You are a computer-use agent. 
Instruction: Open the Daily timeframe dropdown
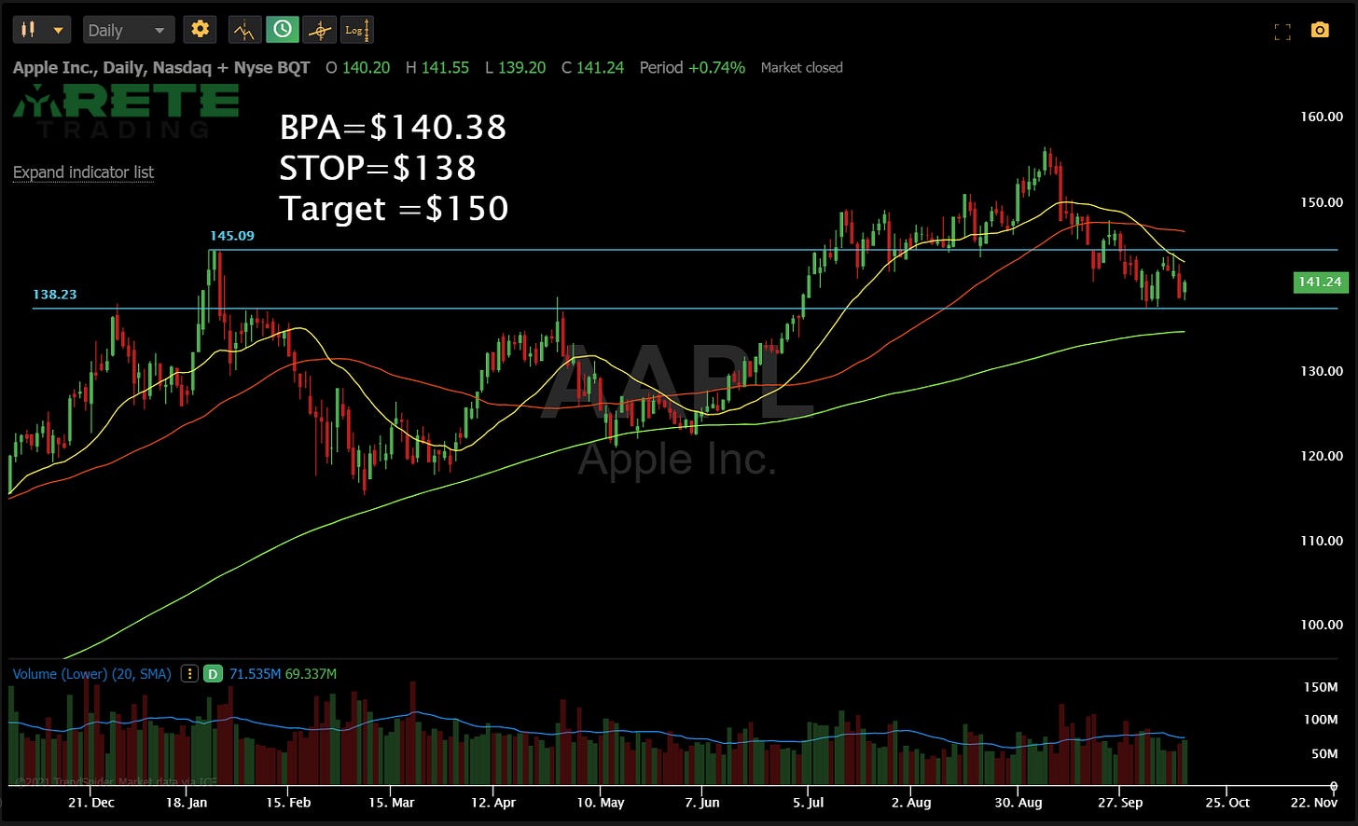click(x=128, y=30)
